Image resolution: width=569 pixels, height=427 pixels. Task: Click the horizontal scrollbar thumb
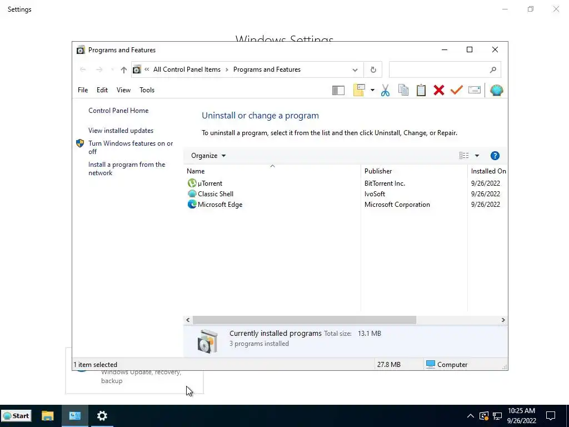pyautogui.click(x=304, y=320)
